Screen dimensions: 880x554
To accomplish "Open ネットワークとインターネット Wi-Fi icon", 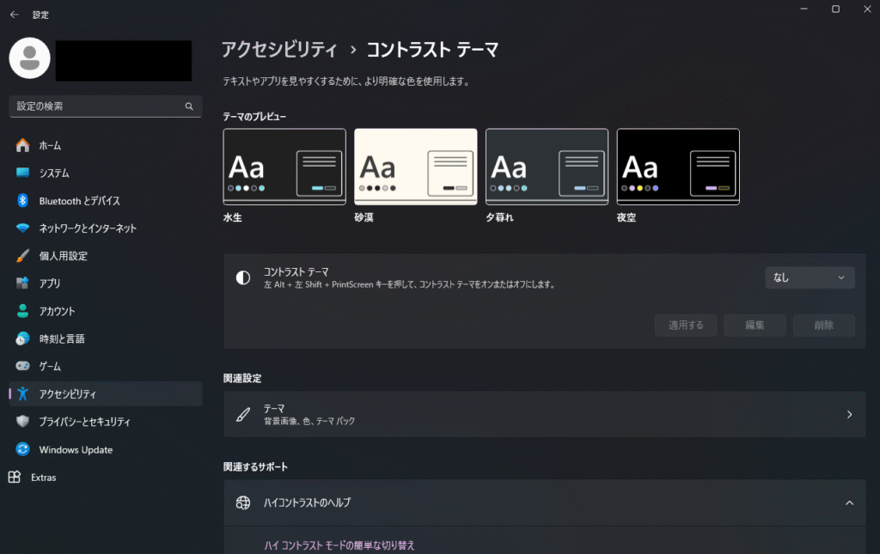I will pos(23,228).
